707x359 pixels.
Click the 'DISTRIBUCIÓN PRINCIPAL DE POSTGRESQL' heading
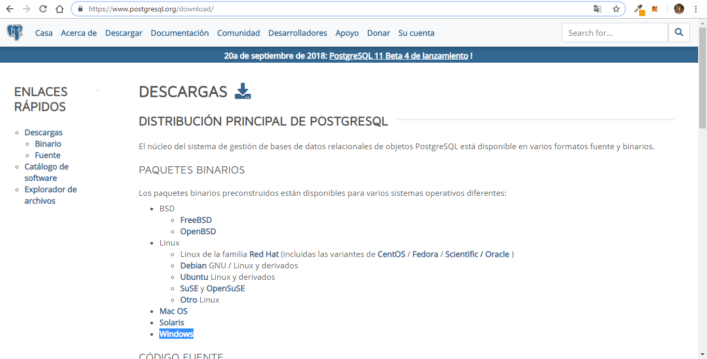[264, 122]
